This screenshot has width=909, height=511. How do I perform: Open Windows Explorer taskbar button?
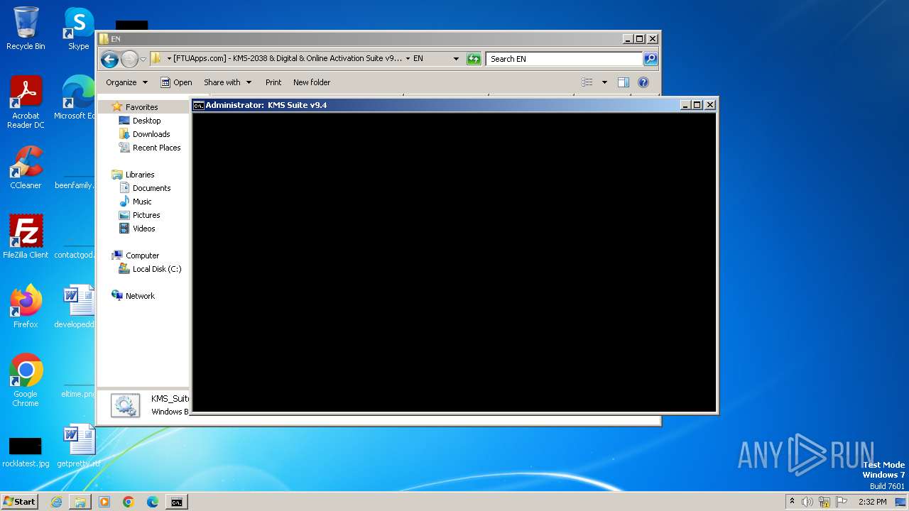[x=80, y=502]
